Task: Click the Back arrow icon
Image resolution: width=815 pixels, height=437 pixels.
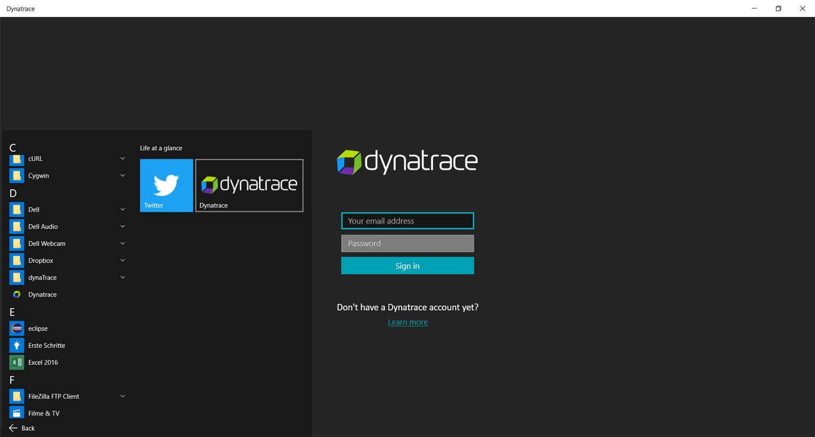Action: [13, 428]
